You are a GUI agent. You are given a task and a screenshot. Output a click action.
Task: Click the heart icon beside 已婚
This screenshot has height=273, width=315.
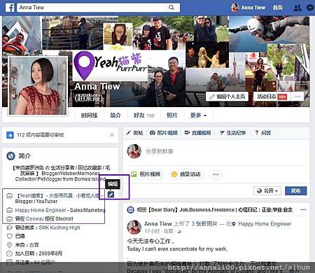9,236
